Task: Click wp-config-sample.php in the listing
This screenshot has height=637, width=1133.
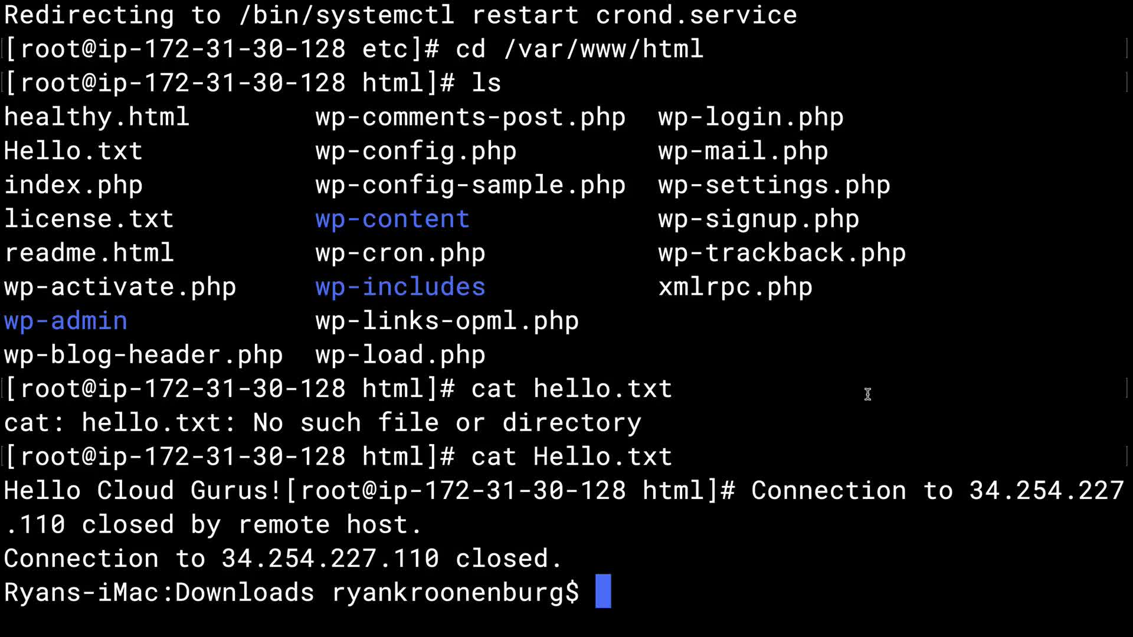Action: click(x=470, y=185)
